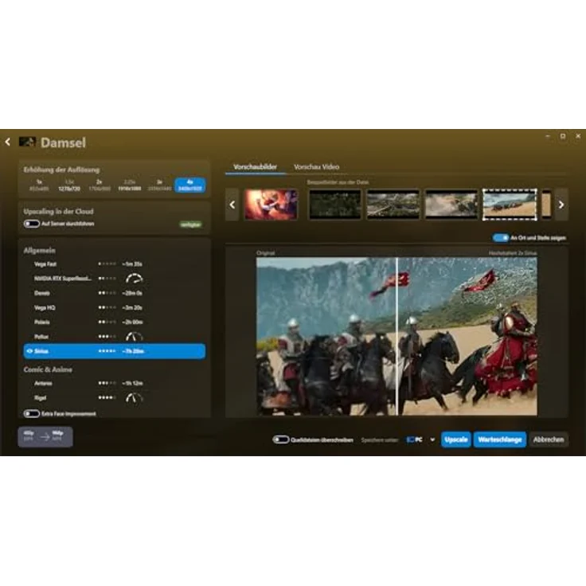Click the 'Comic & Anime' section heading
586x586 pixels.
[48, 369]
